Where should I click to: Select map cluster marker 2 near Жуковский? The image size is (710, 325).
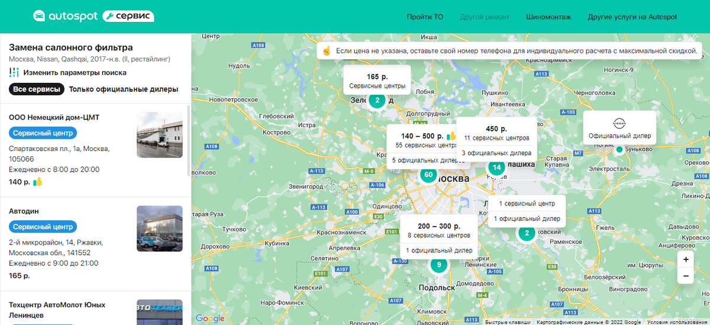coord(527,233)
